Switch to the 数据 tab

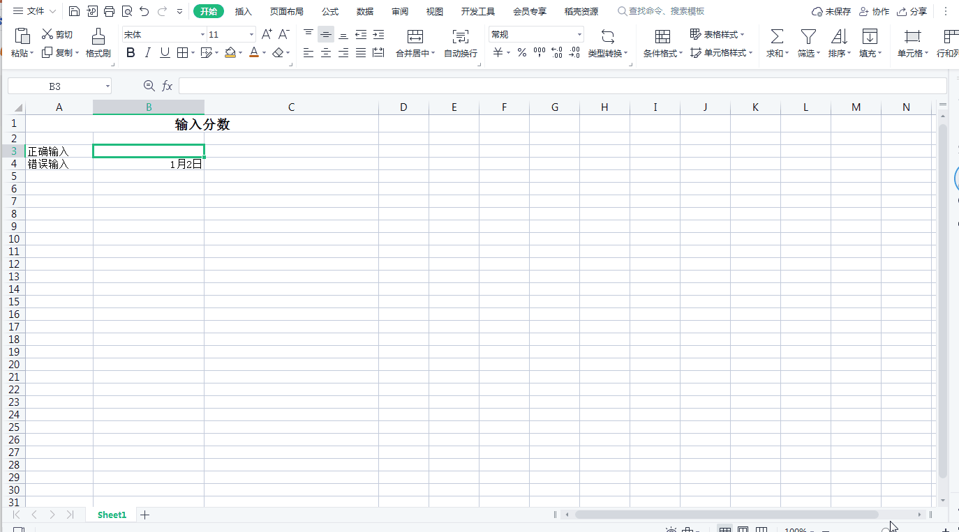[x=365, y=11]
